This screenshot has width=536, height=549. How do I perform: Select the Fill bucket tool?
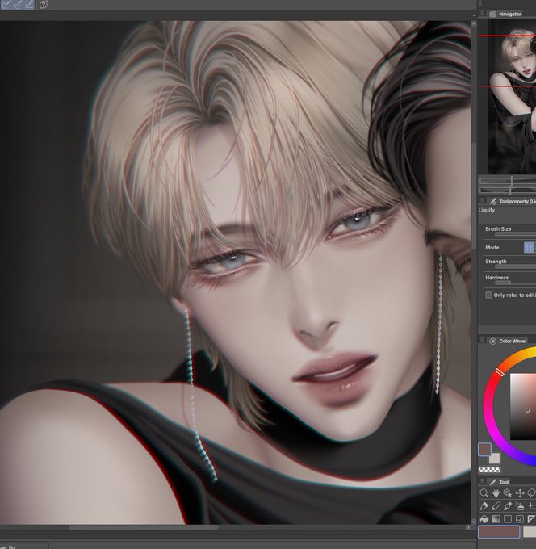(484, 518)
